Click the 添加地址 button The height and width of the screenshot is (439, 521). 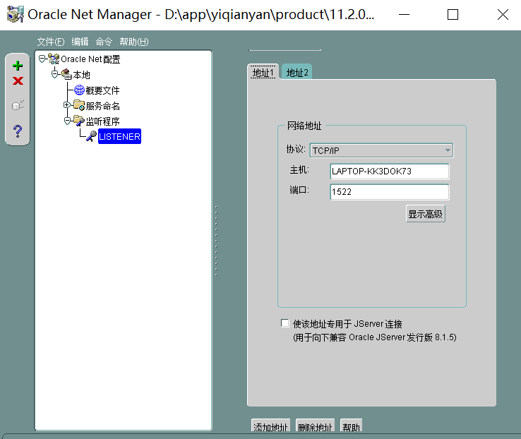point(270,426)
